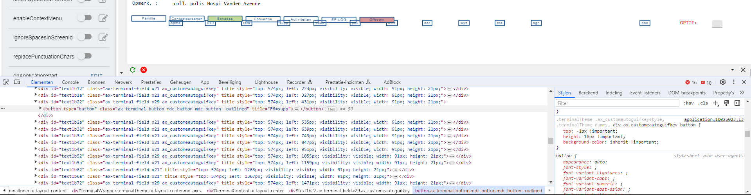Click the new style rule plus icon
The image size is (751, 195).
[715, 103]
